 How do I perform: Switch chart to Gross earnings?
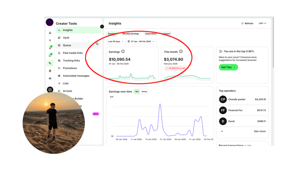tap(144, 92)
